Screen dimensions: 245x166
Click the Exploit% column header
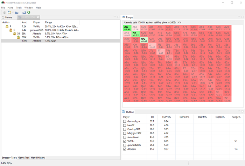point(220,117)
